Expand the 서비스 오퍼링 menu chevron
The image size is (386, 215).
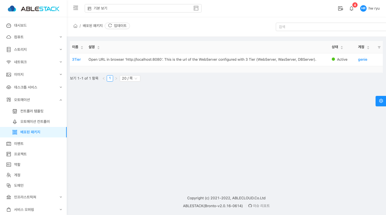(61, 210)
